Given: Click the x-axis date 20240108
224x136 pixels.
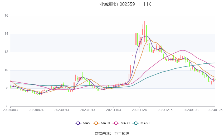Looking at the screenshot, I should [191, 110].
